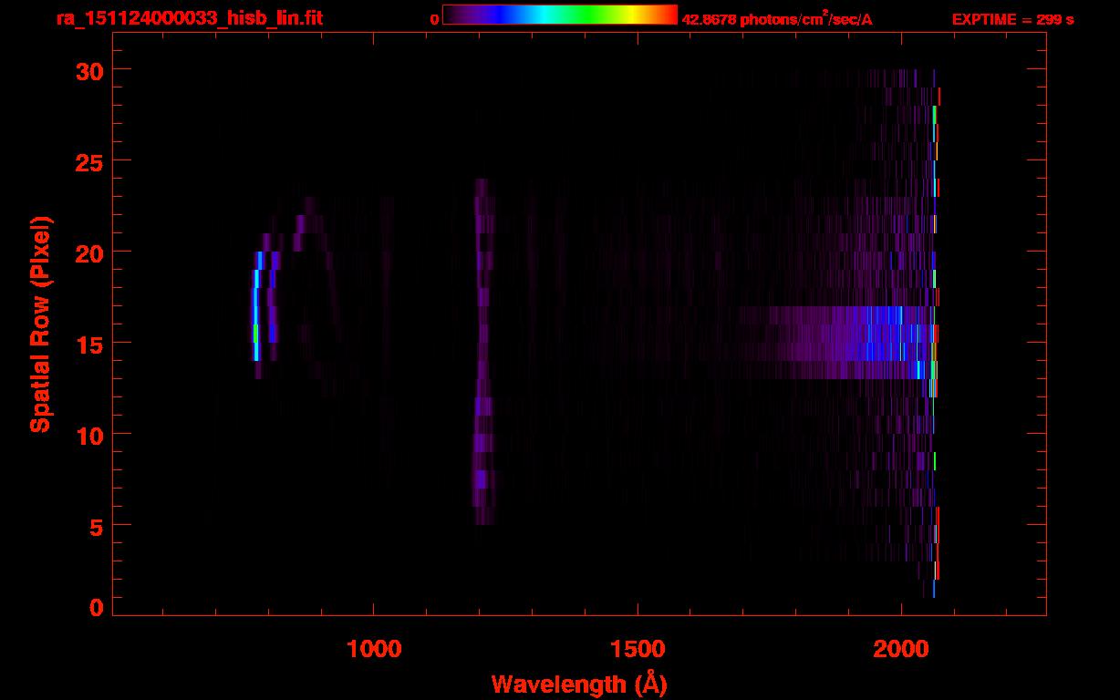Viewport: 1120px width, 700px height.
Task: Click the colorbar minimum label 0
Action: pyautogui.click(x=434, y=19)
